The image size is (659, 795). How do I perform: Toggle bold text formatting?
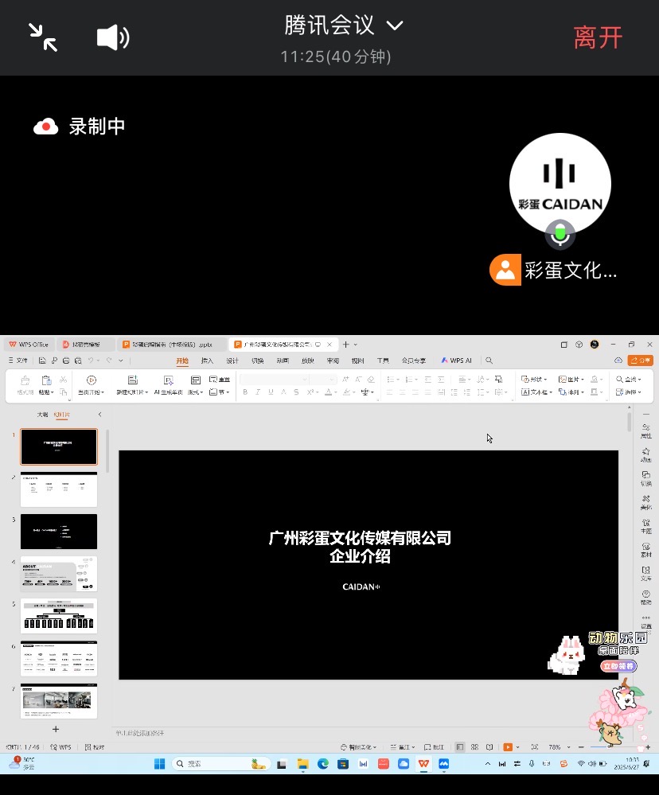click(x=245, y=392)
